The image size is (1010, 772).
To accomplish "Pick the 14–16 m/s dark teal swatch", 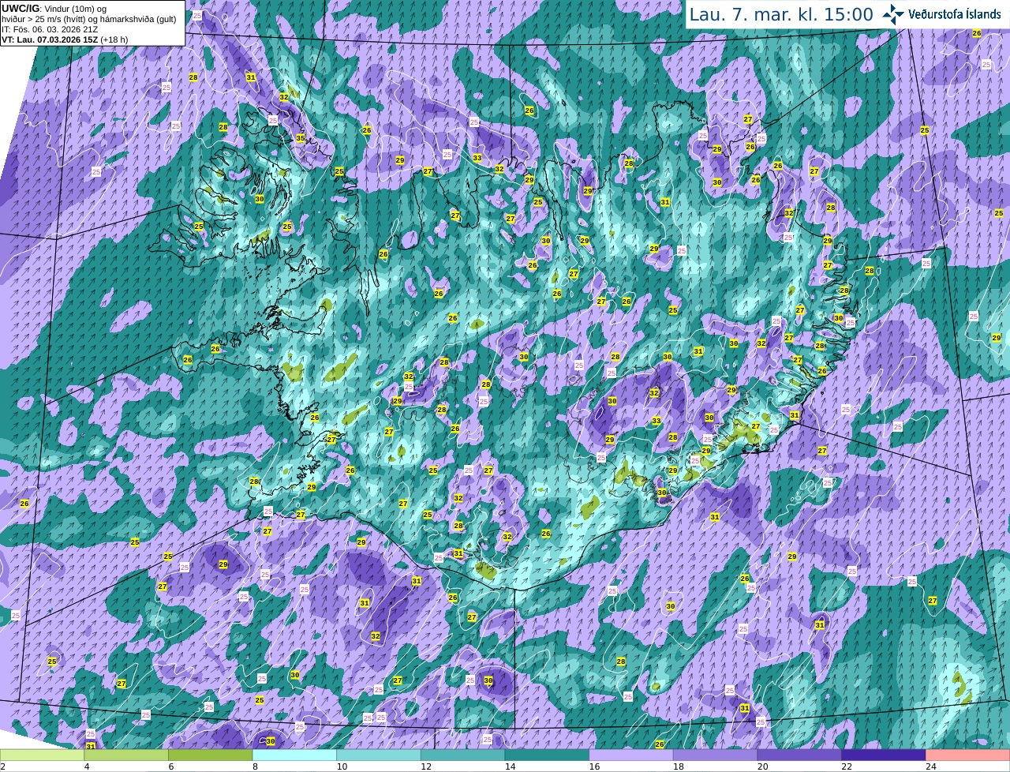I will click(547, 755).
